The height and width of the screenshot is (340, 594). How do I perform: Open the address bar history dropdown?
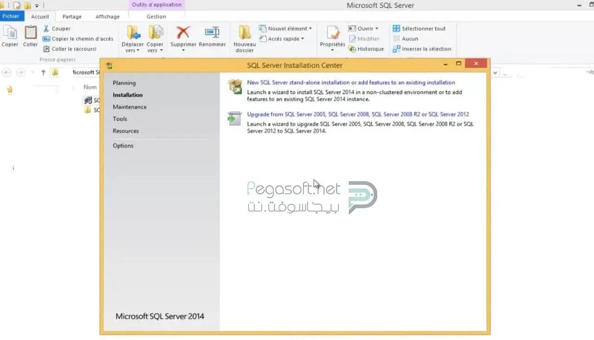495,73
